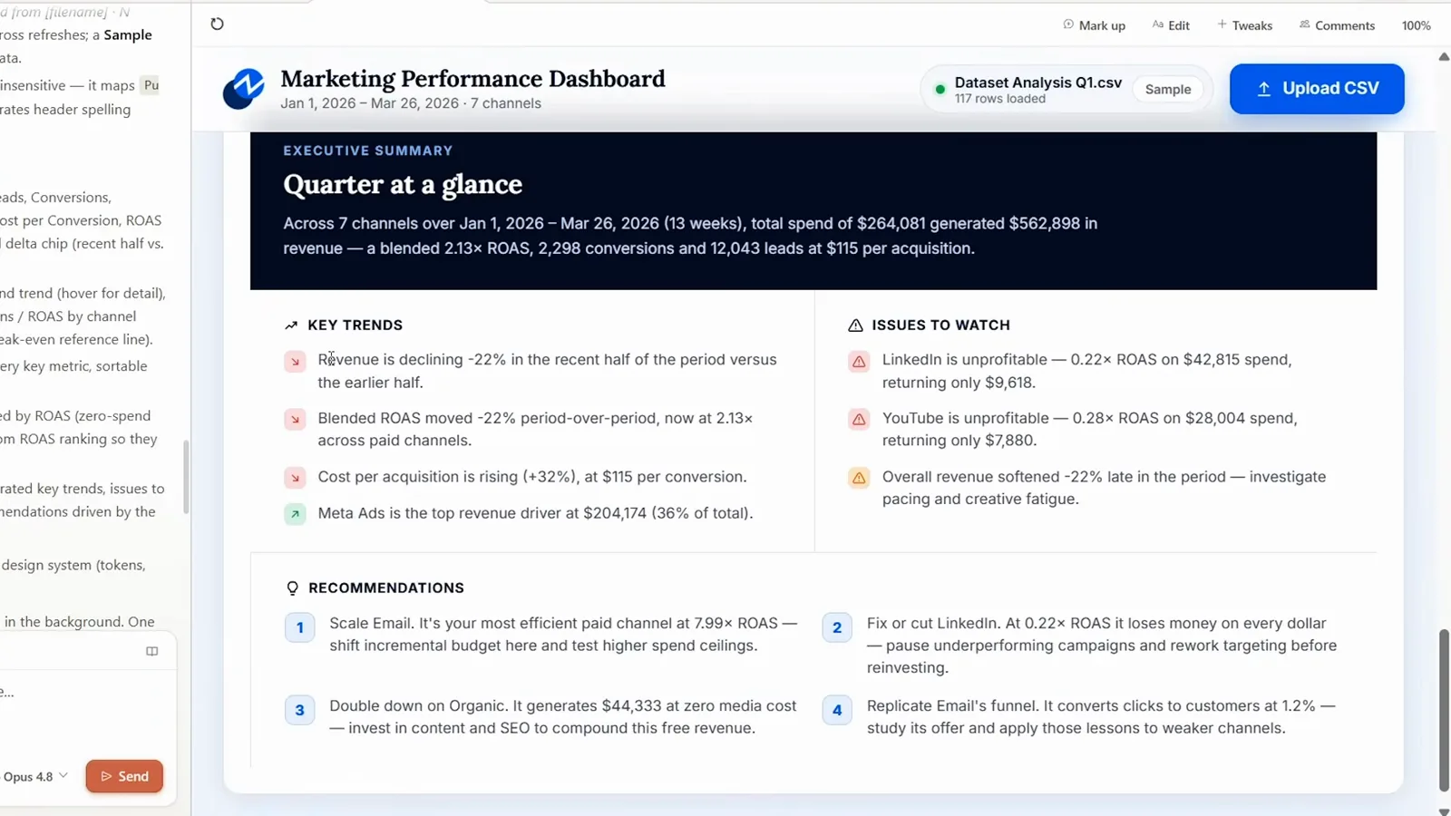Click recommendation number 4 badge

pos(837,710)
